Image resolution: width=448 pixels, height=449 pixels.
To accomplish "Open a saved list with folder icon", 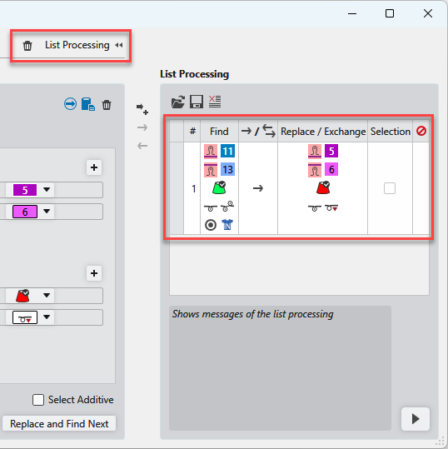I will (177, 102).
